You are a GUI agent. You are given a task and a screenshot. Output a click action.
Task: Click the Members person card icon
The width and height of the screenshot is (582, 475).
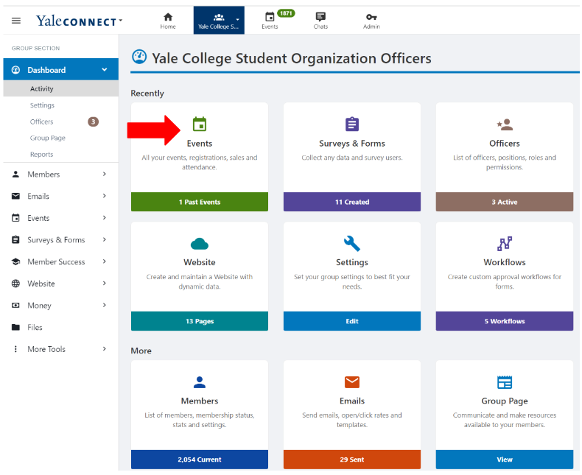tap(200, 382)
